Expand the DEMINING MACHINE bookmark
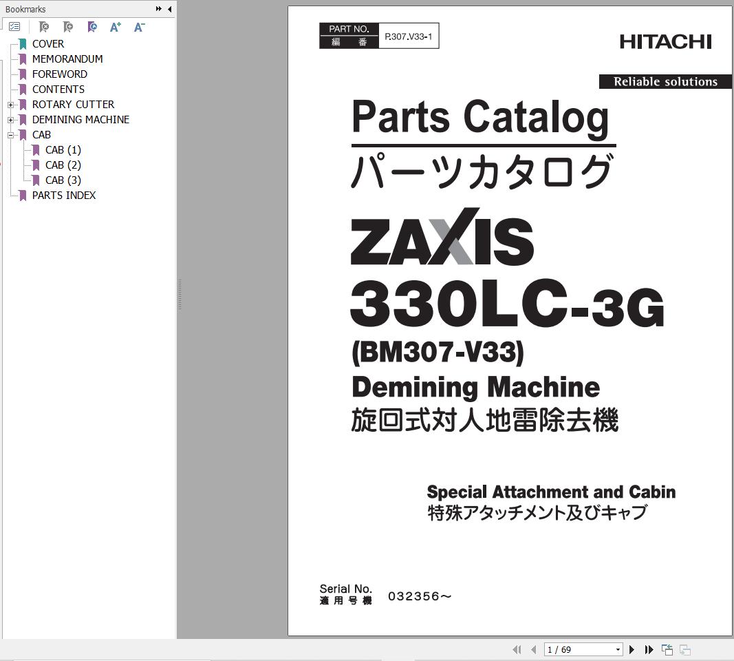734x661 pixels. pyautogui.click(x=11, y=120)
